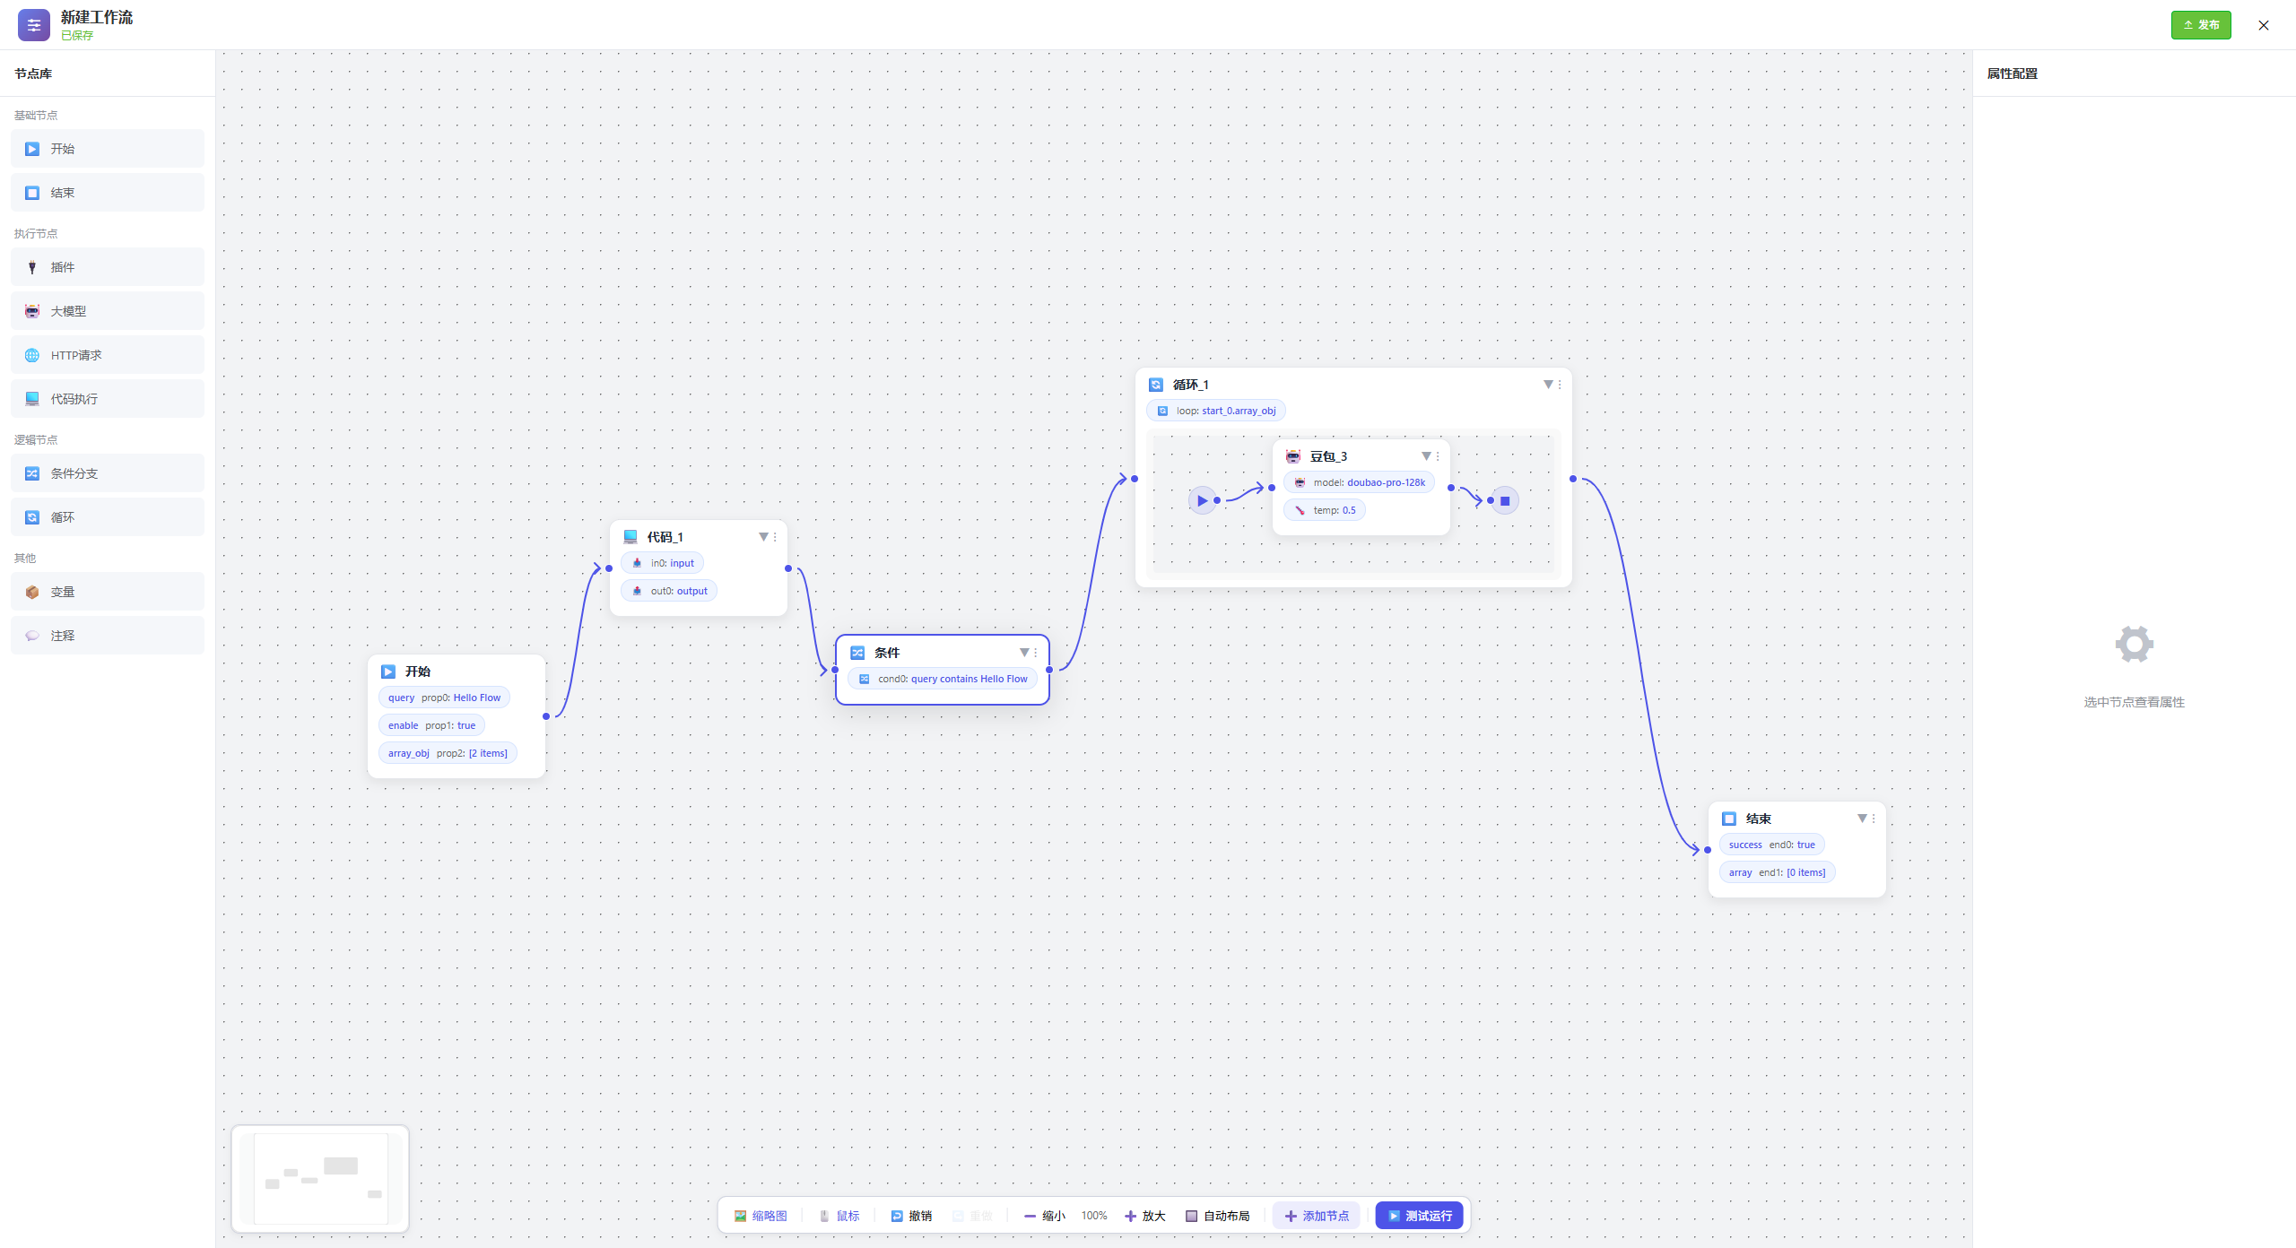
Task: Click the 测试运行 test run button
Action: point(1419,1216)
